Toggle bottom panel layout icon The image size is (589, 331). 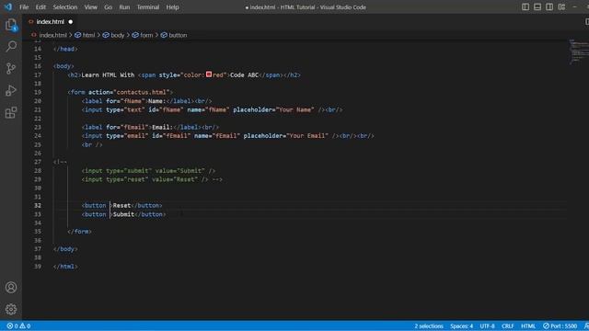537,7
